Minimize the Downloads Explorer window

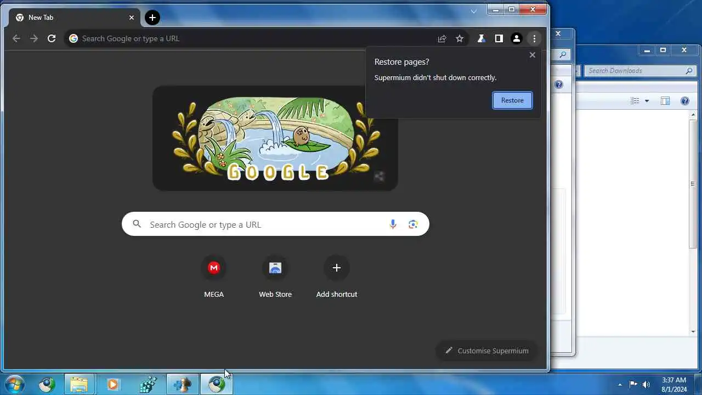pos(647,50)
